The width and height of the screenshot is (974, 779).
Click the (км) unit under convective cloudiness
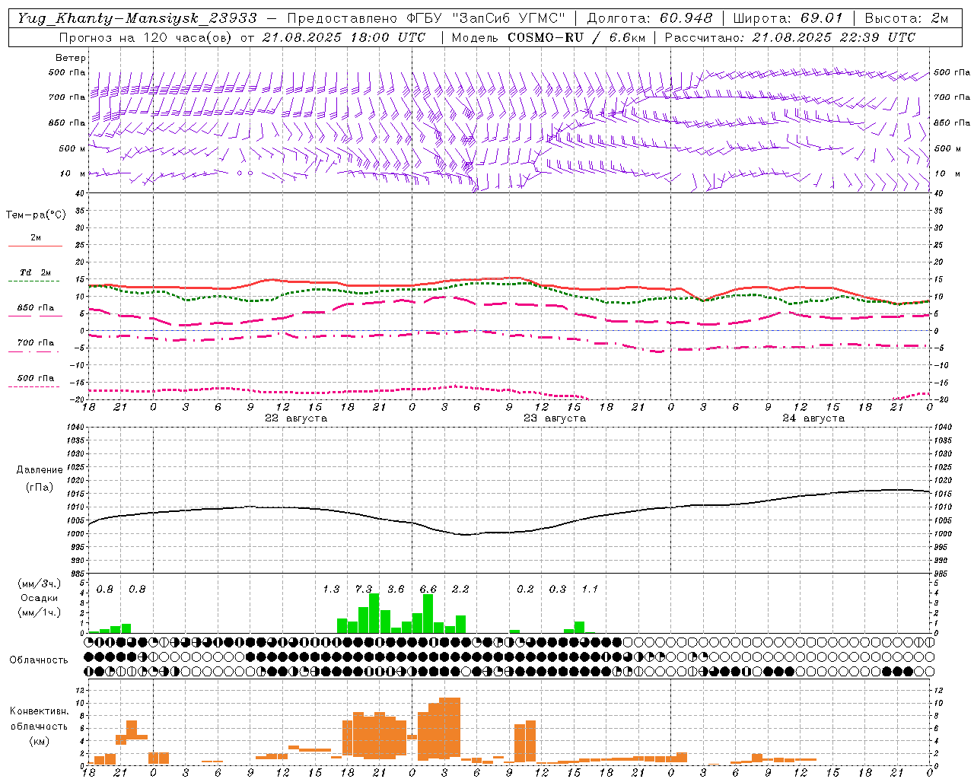(39, 741)
